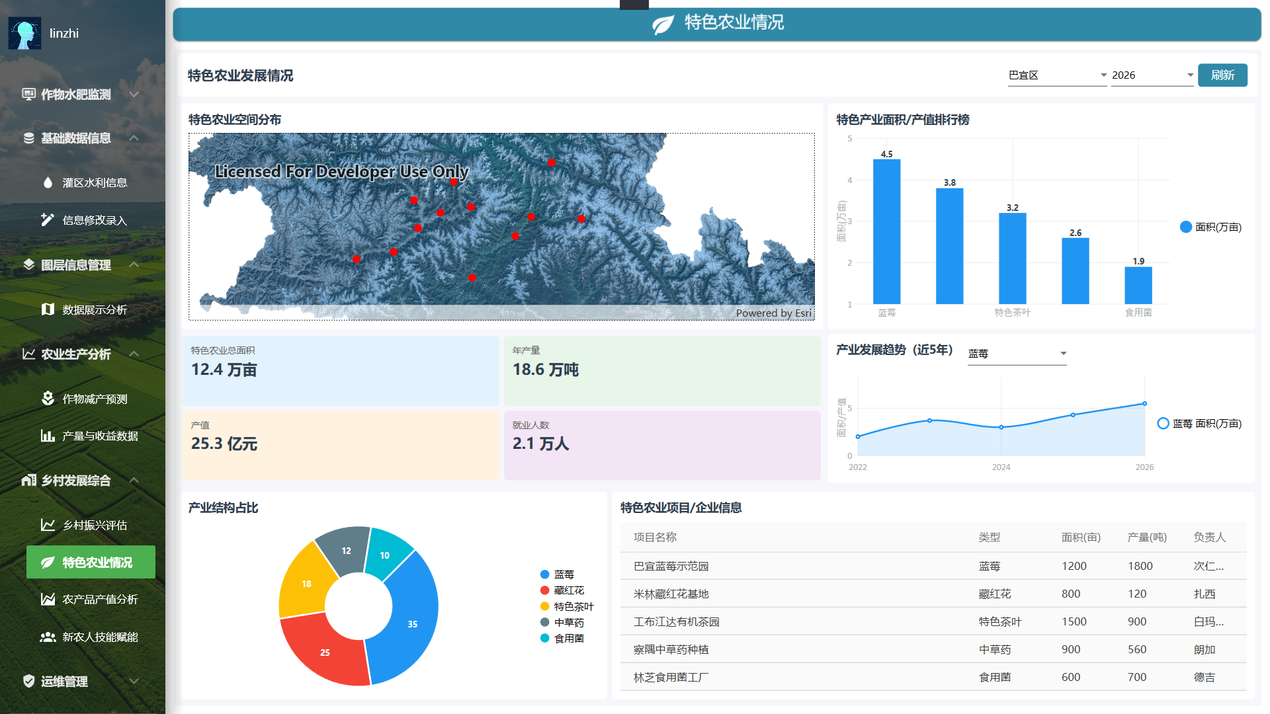
Task: Click the building icon for 乡村发展综合
Action: [28, 480]
